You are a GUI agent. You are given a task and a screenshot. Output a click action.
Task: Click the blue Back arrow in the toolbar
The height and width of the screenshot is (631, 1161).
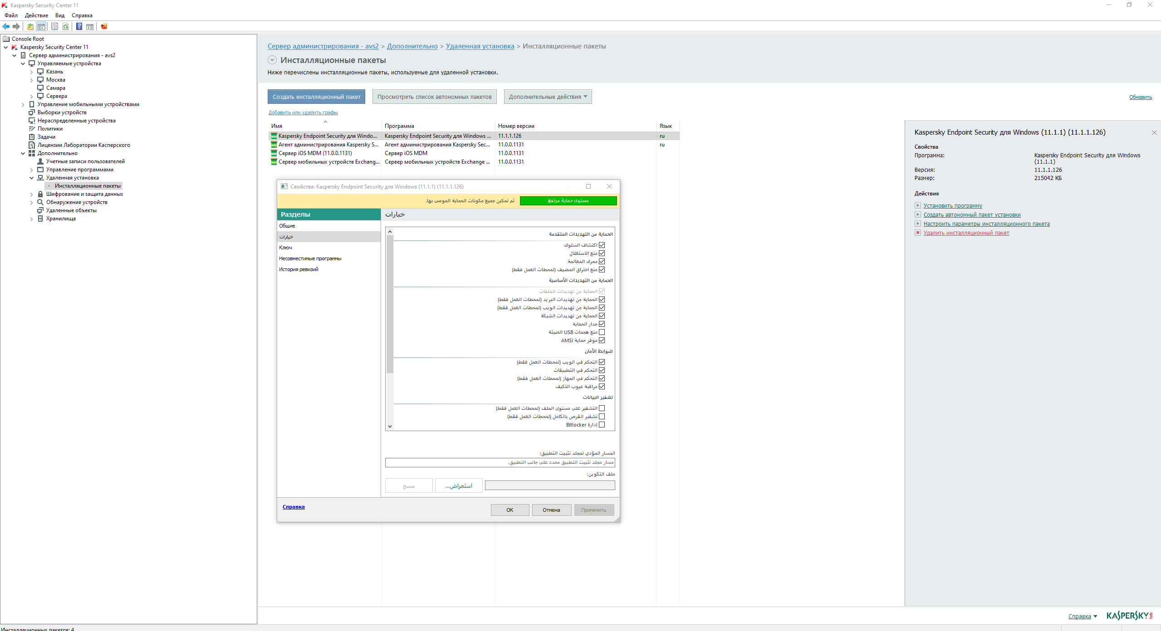pos(6,26)
